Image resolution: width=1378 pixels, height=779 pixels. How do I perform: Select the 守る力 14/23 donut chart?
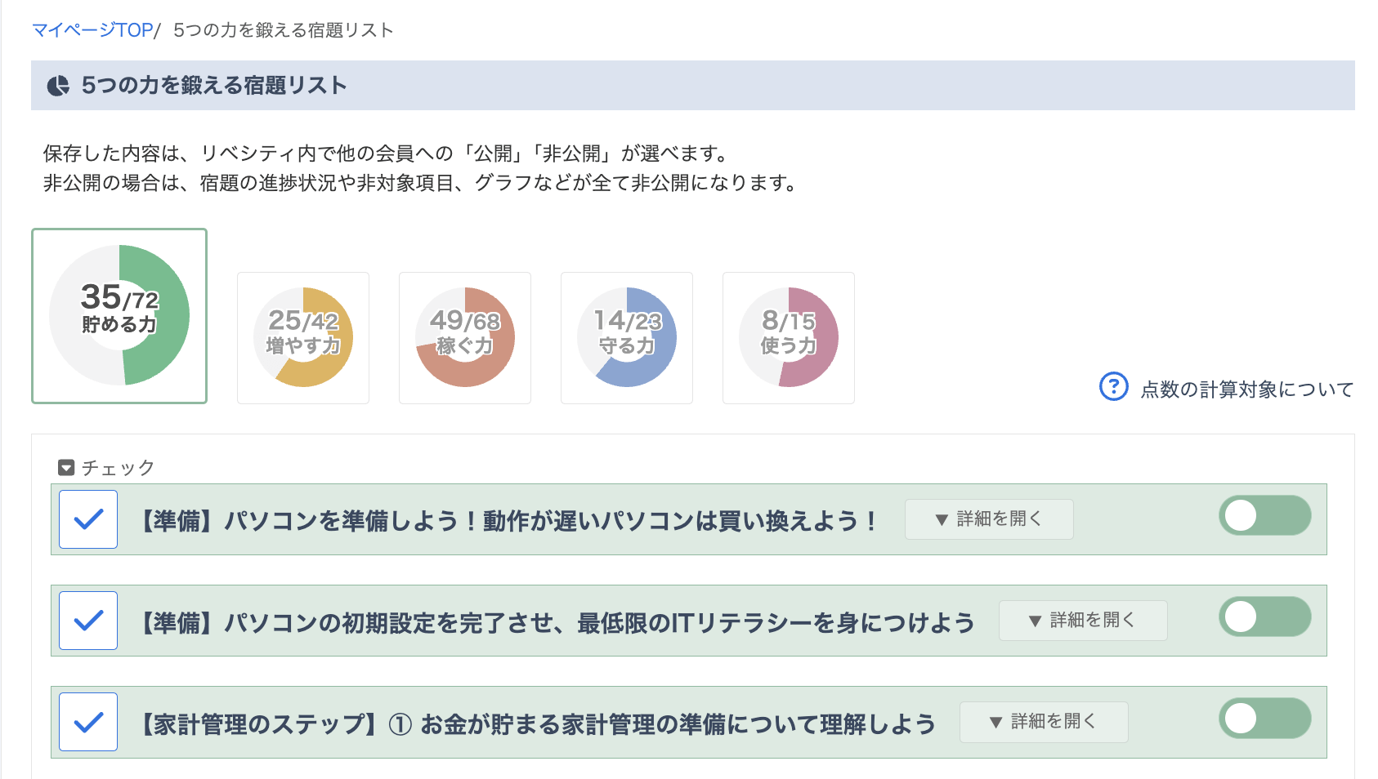click(627, 337)
